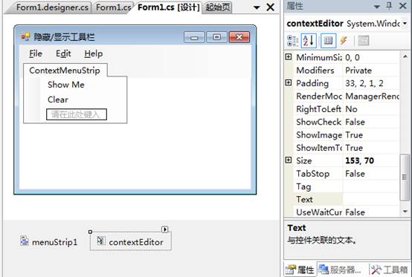Image resolution: width=412 pixels, height=277 pixels.
Task: Click the properties scrollbar thumb
Action: click(405, 177)
